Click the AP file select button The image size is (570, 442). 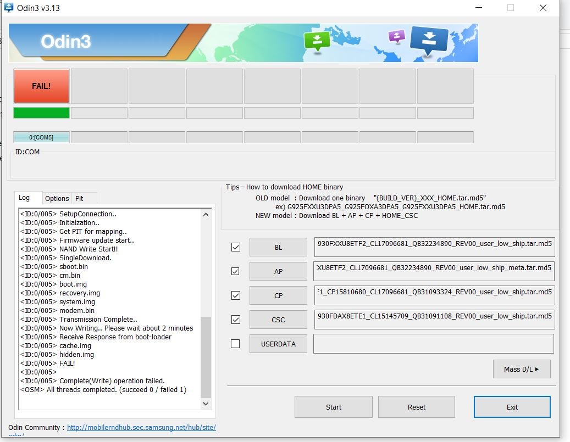[278, 271]
